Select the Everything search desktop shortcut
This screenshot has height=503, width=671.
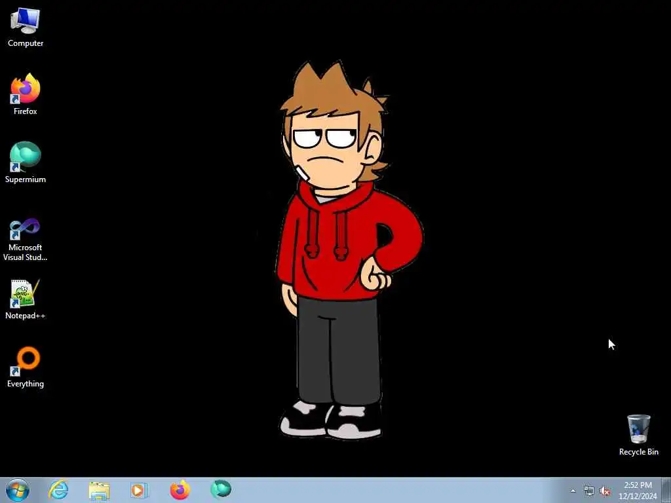point(26,367)
